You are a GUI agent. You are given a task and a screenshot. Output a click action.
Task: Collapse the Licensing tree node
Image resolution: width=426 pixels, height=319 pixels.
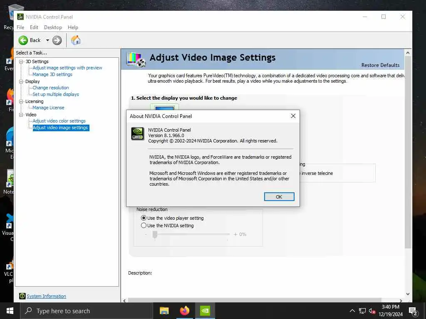[21, 101]
